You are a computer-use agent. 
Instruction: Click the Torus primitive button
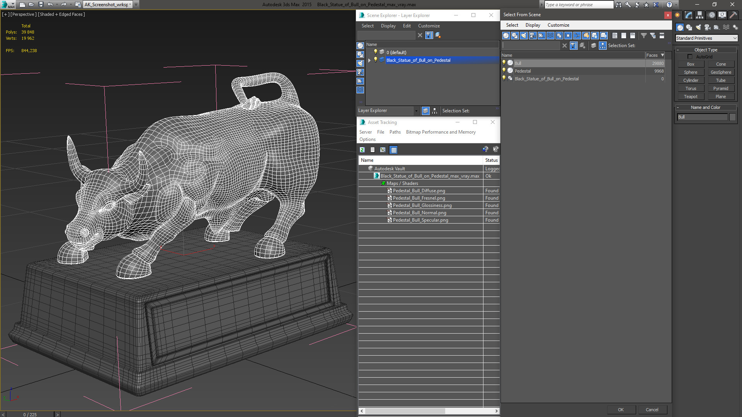pos(691,88)
